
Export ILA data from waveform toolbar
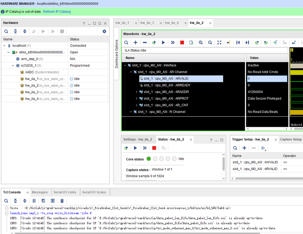(x=191, y=42)
